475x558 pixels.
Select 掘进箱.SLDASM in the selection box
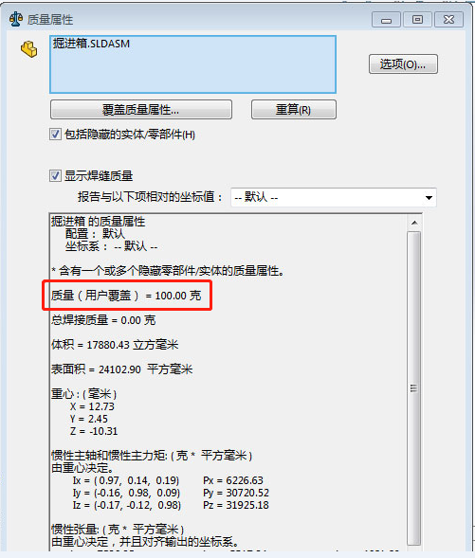[91, 44]
